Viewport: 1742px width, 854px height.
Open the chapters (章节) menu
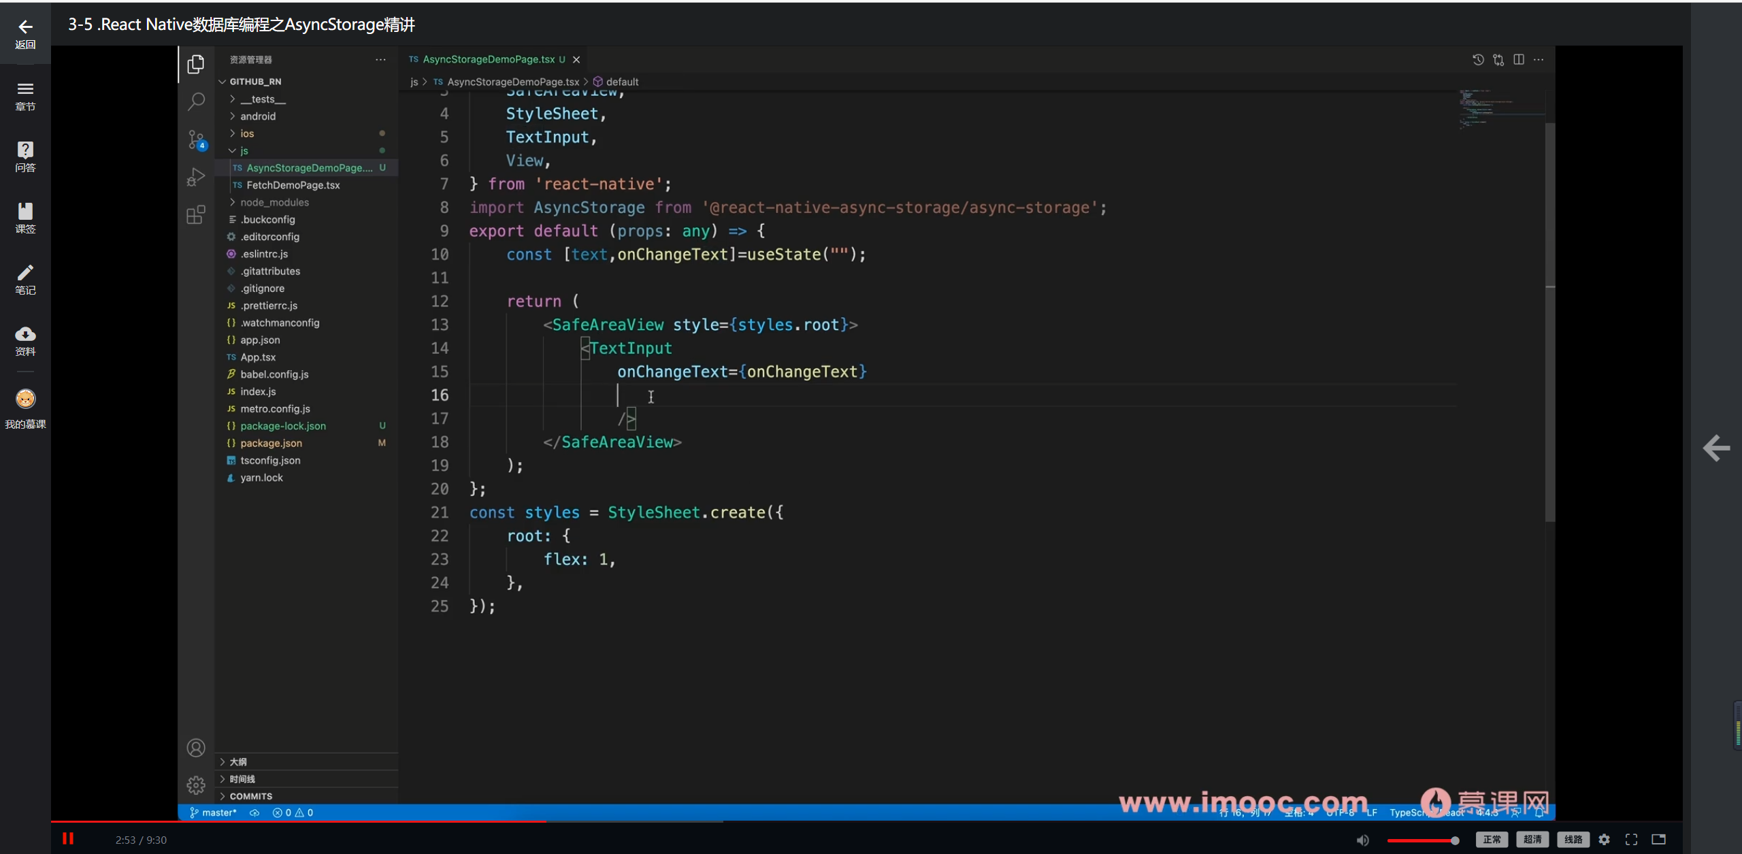[x=25, y=95]
